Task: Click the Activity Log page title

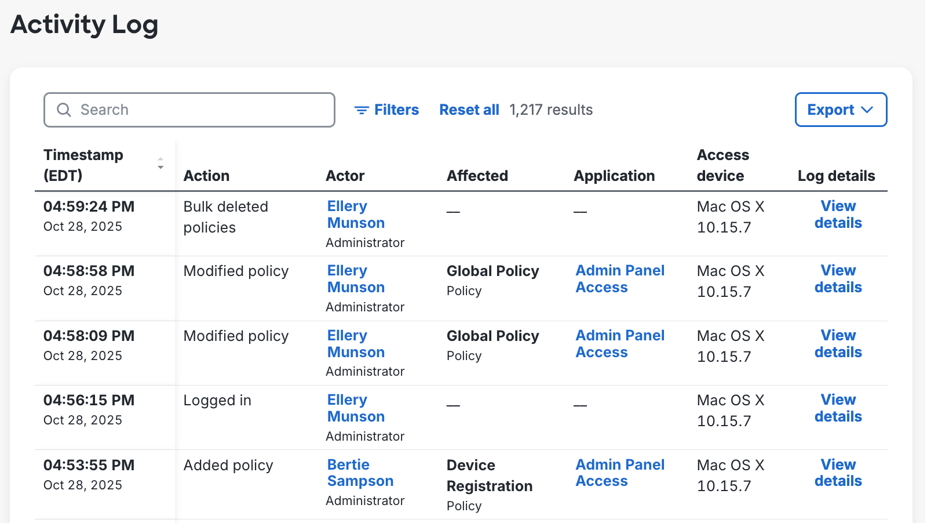Action: click(84, 24)
